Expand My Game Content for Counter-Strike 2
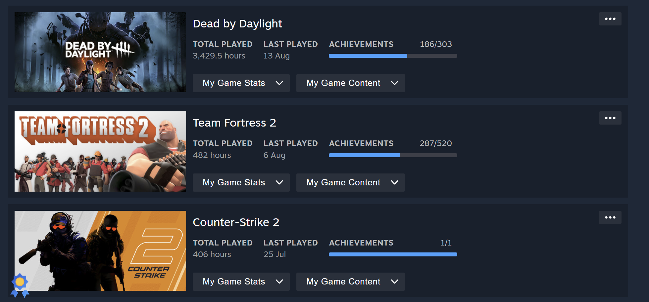This screenshot has height=302, width=649. click(x=350, y=282)
